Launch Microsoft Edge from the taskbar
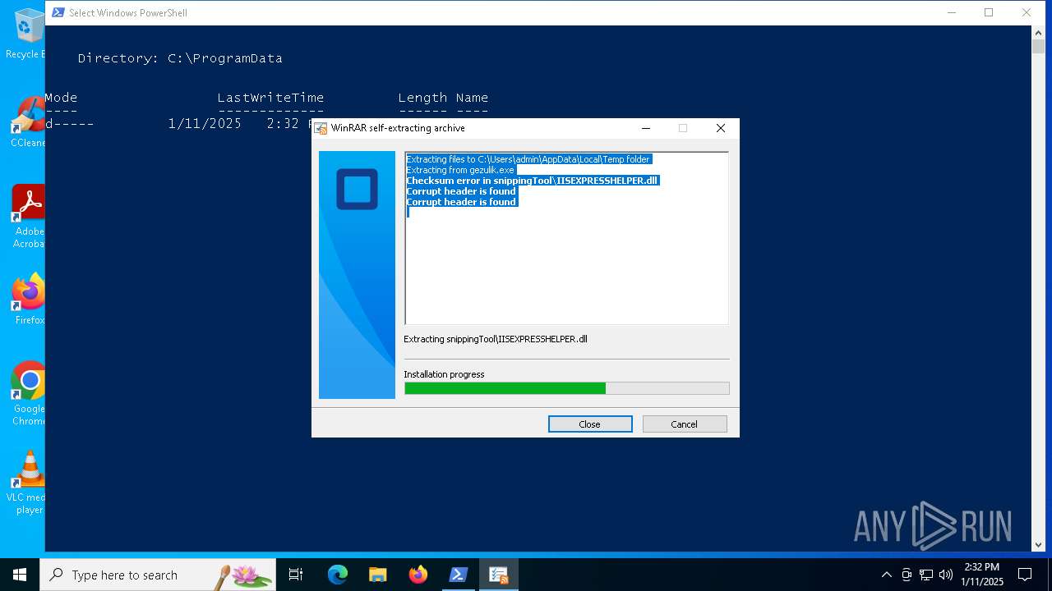This screenshot has height=591, width=1052. point(338,575)
